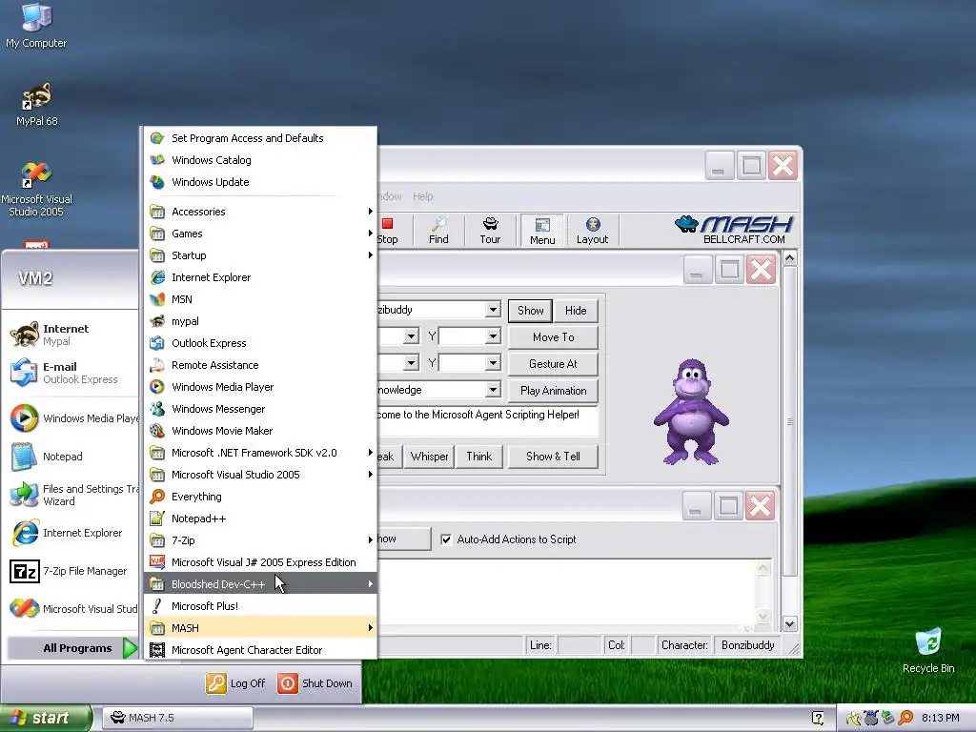
Task: Open Microsoft Visual Studio 2005 desktop shortcut
Action: 37,190
